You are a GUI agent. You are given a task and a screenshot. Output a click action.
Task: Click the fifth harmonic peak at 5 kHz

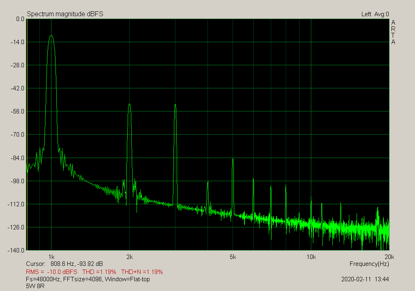(x=233, y=159)
